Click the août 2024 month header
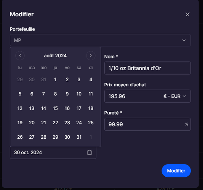This screenshot has width=203, height=190. click(x=55, y=55)
